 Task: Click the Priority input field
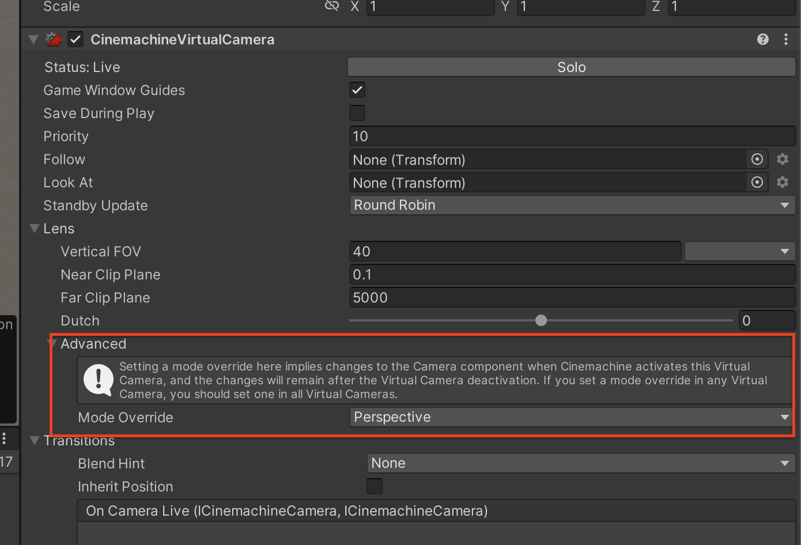coord(572,136)
